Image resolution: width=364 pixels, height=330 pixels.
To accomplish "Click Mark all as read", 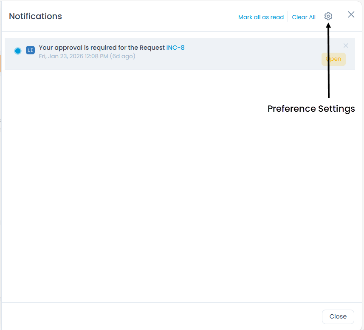I will (x=261, y=17).
